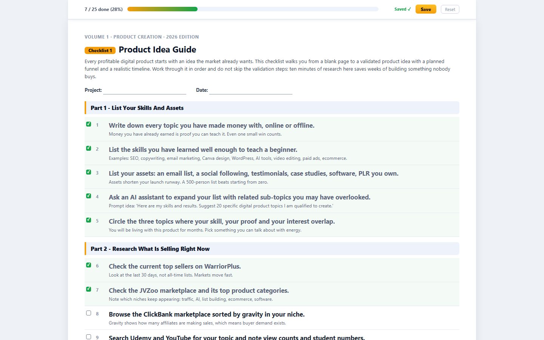The image size is (544, 340).
Task: Click the Reset button
Action: (450, 9)
